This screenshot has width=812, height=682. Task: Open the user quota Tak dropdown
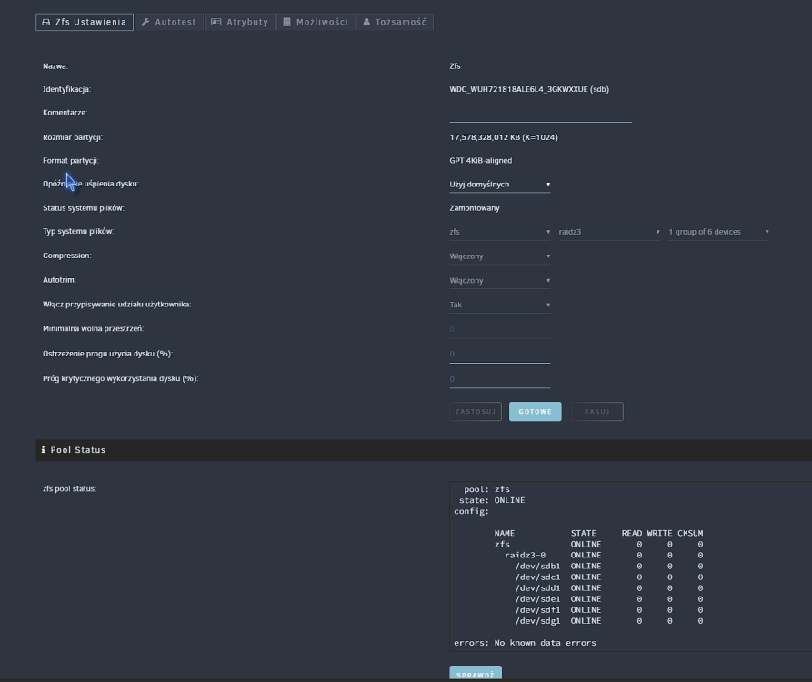point(500,305)
